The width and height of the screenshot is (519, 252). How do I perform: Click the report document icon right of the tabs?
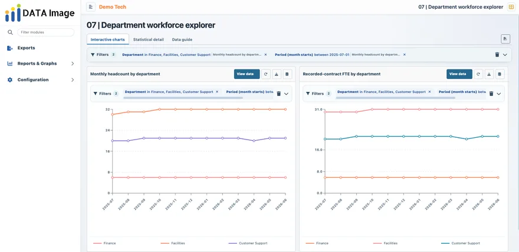pyautogui.click(x=505, y=39)
